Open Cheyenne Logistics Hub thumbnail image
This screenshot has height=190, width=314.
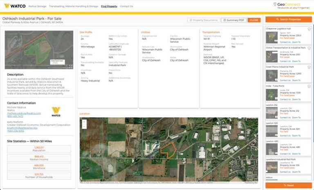point(272,37)
